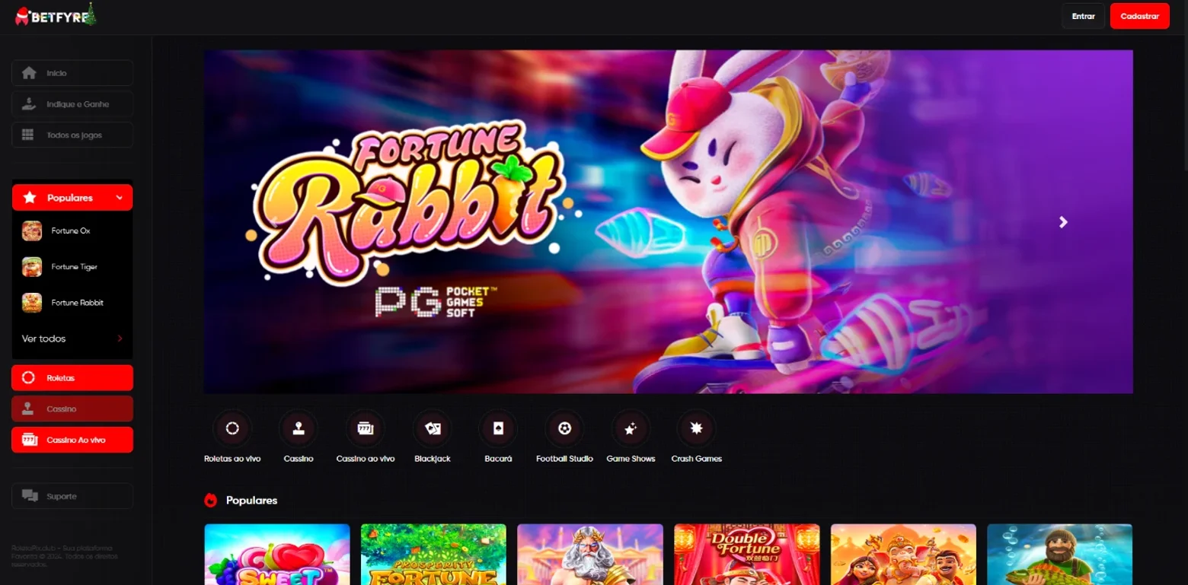Click the Populares star icon in sidebar
This screenshot has height=585, width=1188.
click(x=30, y=198)
